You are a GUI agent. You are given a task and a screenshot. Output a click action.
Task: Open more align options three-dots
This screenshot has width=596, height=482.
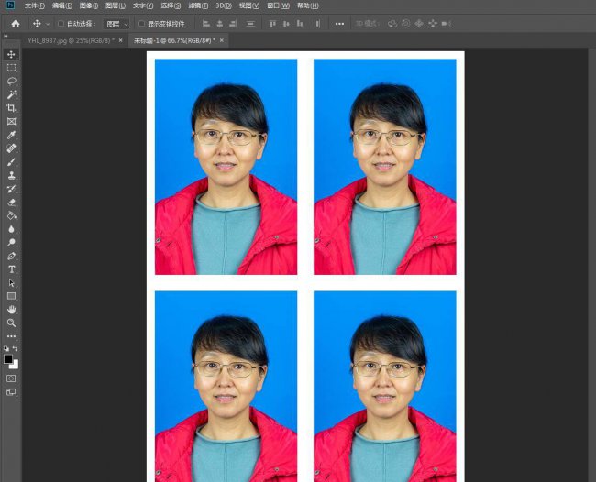pyautogui.click(x=339, y=24)
